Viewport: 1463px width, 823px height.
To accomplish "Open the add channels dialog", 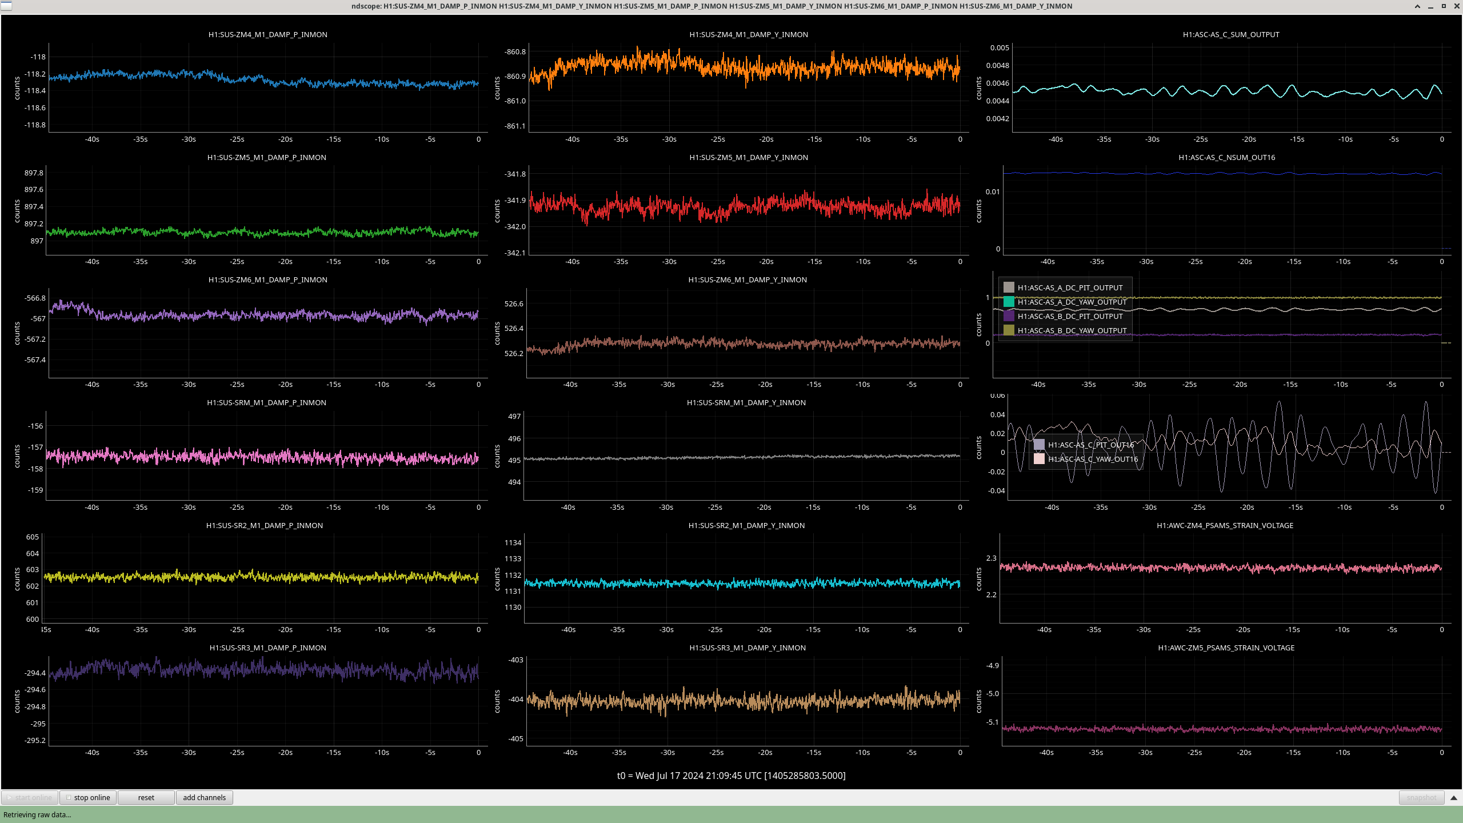I will [x=204, y=797].
